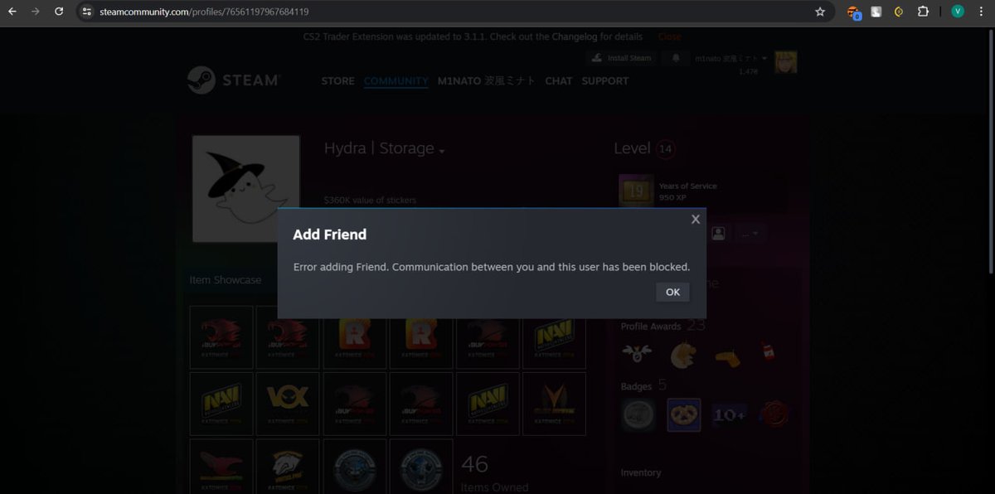Reload the current Steam profile page
The height and width of the screenshot is (494, 995).
(x=59, y=12)
